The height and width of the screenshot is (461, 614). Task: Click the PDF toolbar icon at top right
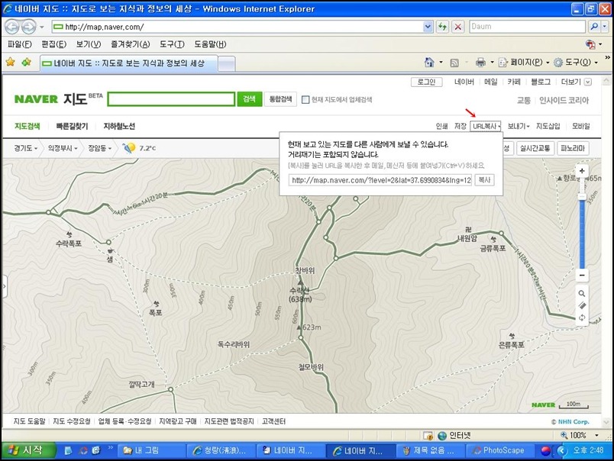(590, 44)
